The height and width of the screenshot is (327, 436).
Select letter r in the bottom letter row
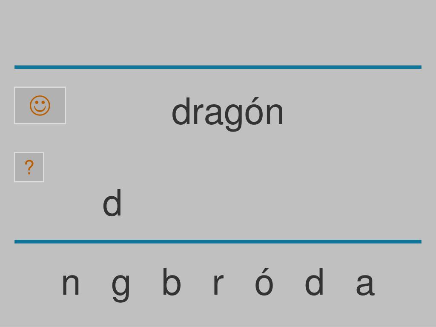coord(218,284)
